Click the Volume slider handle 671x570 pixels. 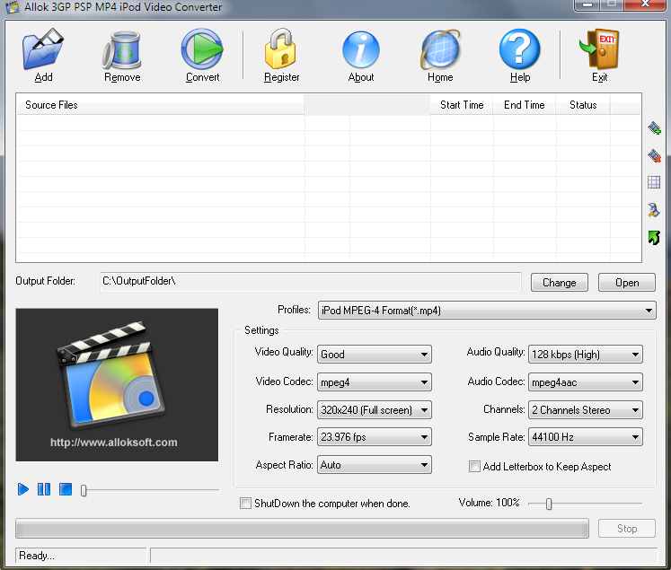pos(549,504)
